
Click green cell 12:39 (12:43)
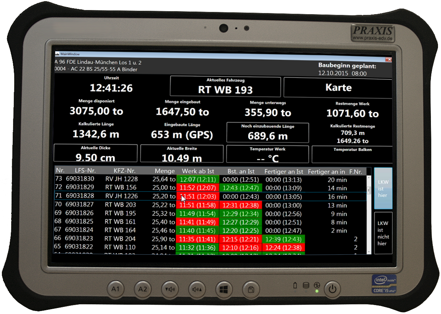tap(283, 239)
